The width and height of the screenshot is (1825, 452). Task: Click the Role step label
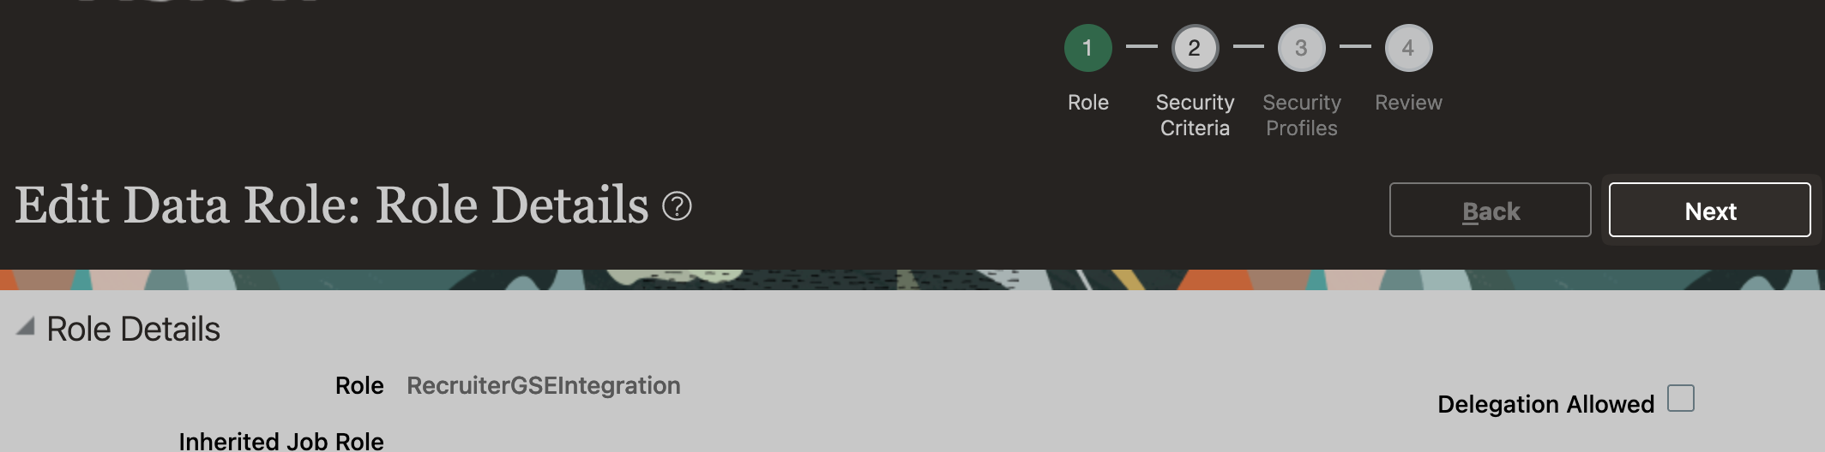click(1087, 103)
